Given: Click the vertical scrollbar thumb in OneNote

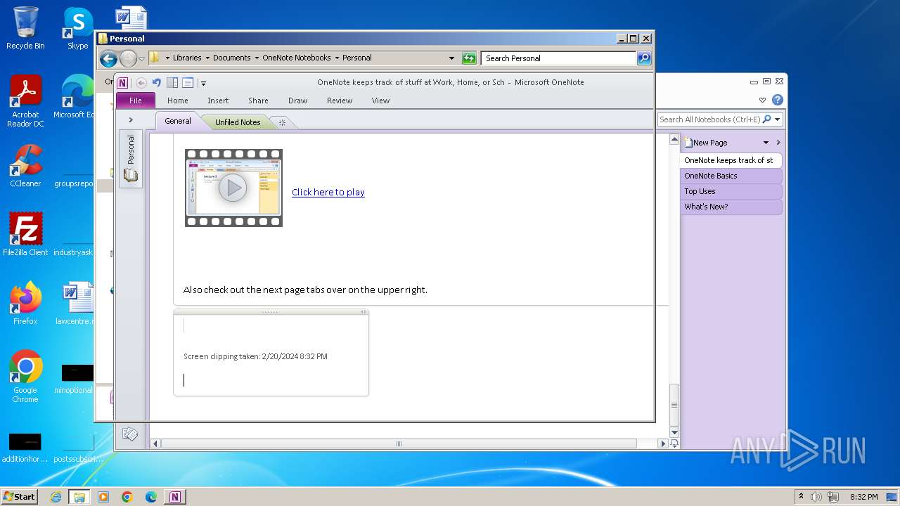Looking at the screenshot, I should pos(674,405).
